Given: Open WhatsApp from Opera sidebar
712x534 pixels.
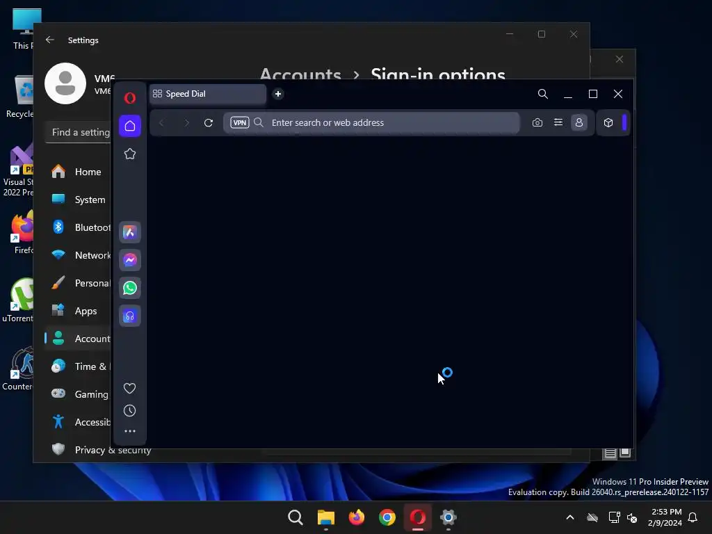Looking at the screenshot, I should pyautogui.click(x=130, y=288).
